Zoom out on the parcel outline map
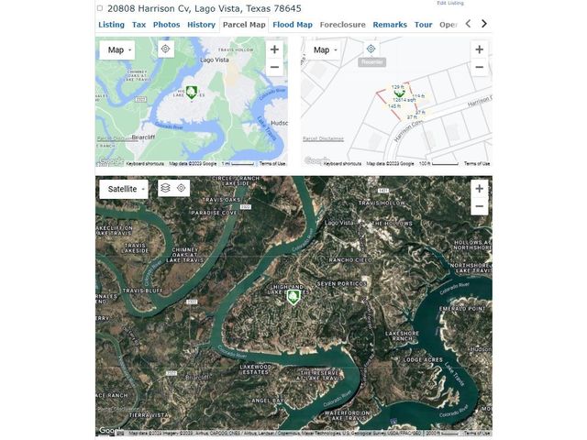This screenshot has height=440, width=587. click(x=479, y=67)
